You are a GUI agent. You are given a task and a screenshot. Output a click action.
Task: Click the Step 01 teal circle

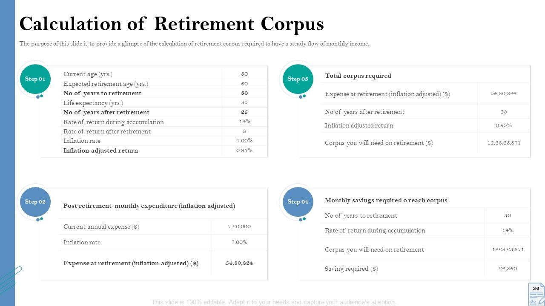(35, 79)
